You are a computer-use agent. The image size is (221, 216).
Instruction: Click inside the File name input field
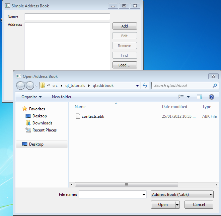[x=110, y=195]
